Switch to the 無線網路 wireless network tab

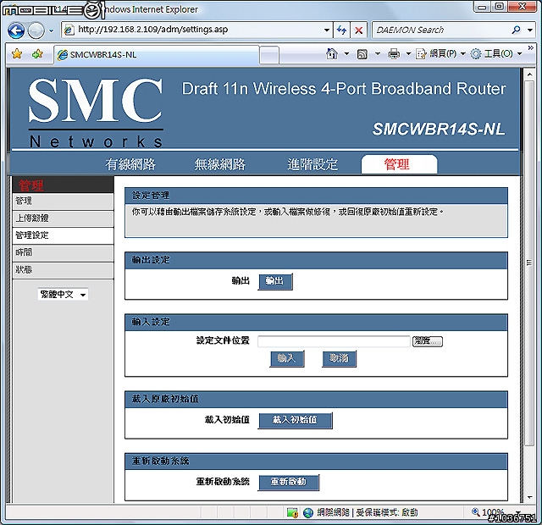220,164
